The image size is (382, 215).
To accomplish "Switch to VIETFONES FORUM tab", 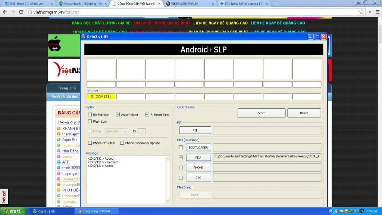I will click(190, 4).
